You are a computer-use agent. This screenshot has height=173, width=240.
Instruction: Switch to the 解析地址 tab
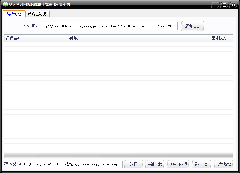click(14, 14)
